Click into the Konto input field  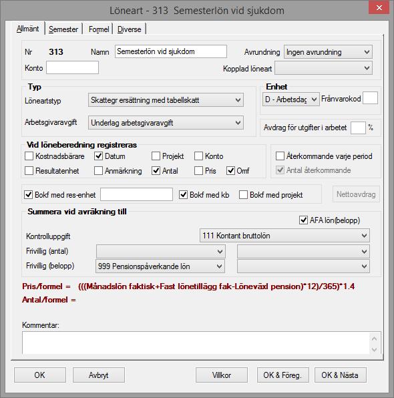72,67
